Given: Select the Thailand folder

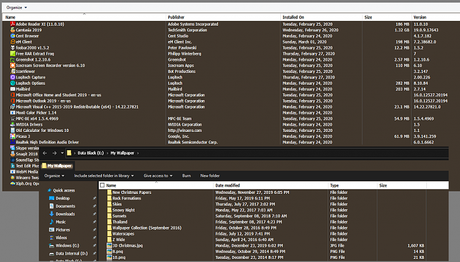Looking at the screenshot, I should click(x=120, y=222).
